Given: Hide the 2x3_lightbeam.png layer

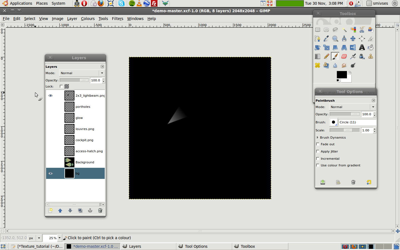Looking at the screenshot, I should click(50, 96).
